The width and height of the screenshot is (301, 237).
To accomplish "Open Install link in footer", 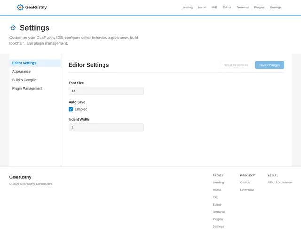I will (217, 190).
